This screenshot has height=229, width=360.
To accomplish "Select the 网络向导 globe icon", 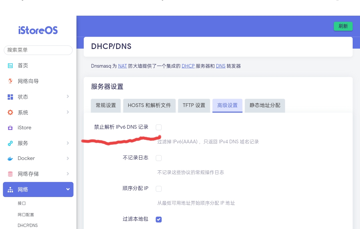I will tap(10, 81).
